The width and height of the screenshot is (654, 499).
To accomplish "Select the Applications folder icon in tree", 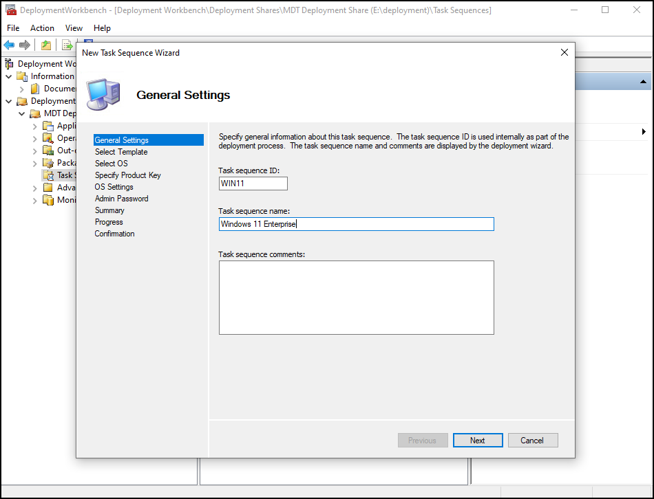I will pos(48,126).
